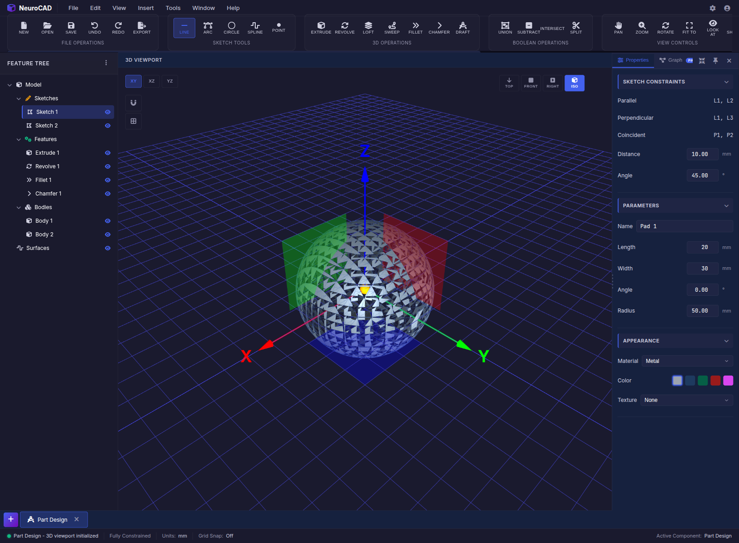
Task: Toggle visibility of Body 1
Action: 108,221
